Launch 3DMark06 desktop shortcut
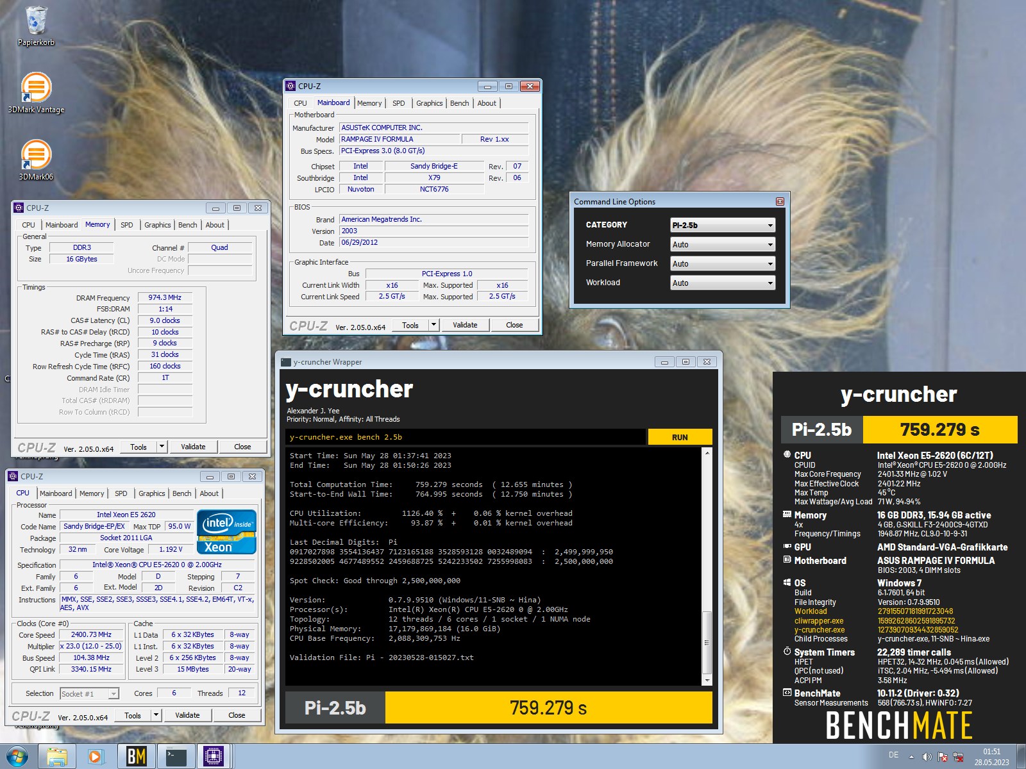 [37, 160]
